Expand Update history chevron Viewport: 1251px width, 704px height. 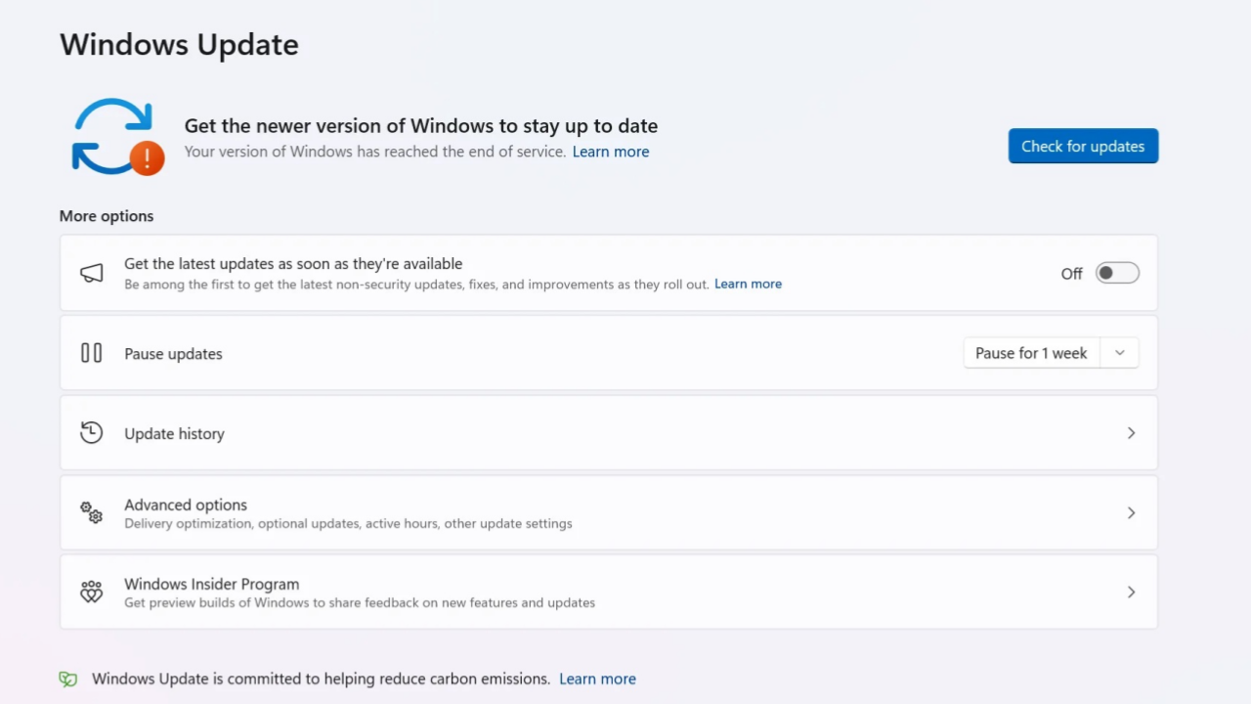click(x=1131, y=433)
